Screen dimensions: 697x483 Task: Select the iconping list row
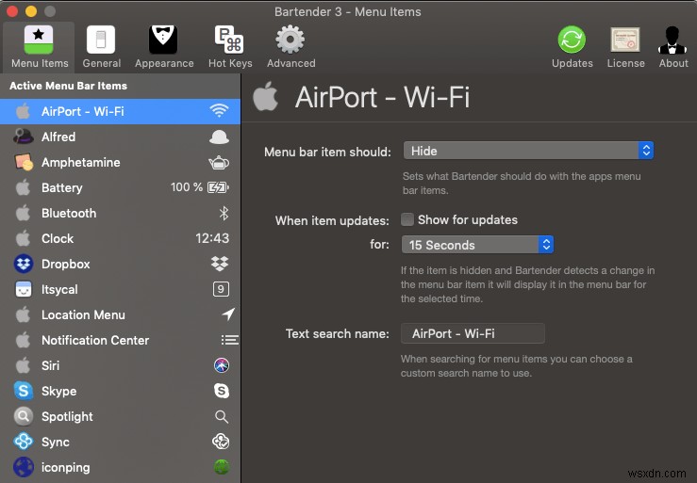(120, 467)
